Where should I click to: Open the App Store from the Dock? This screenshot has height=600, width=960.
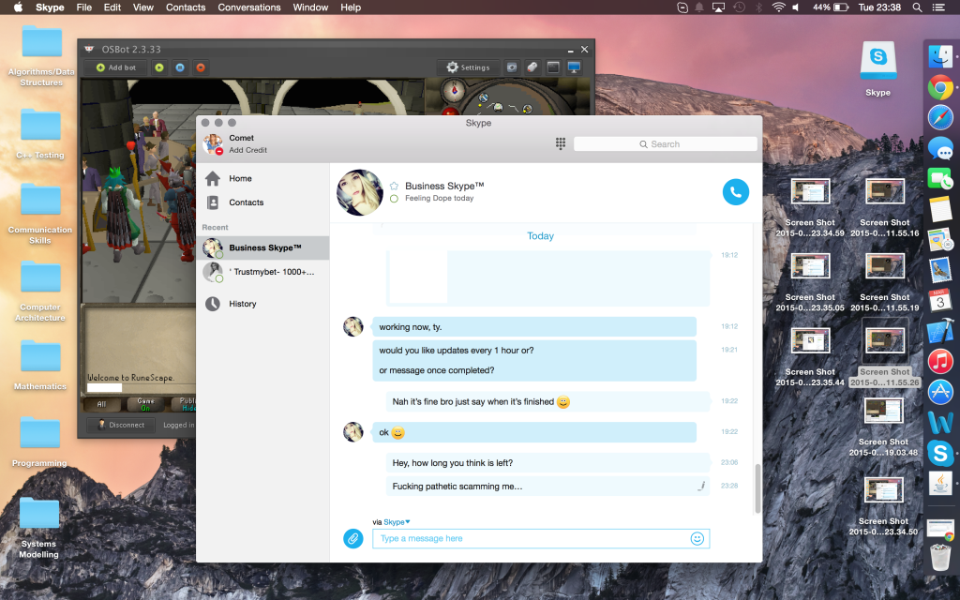[940, 392]
